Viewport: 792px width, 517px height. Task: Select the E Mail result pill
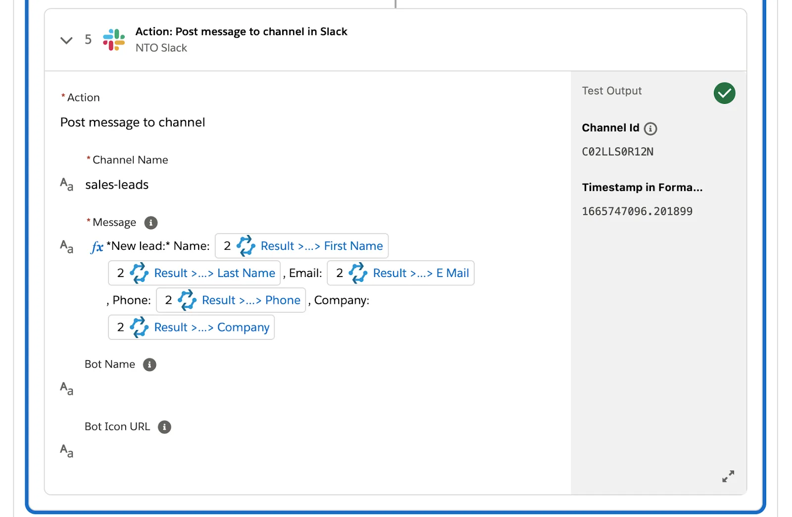[x=401, y=273]
